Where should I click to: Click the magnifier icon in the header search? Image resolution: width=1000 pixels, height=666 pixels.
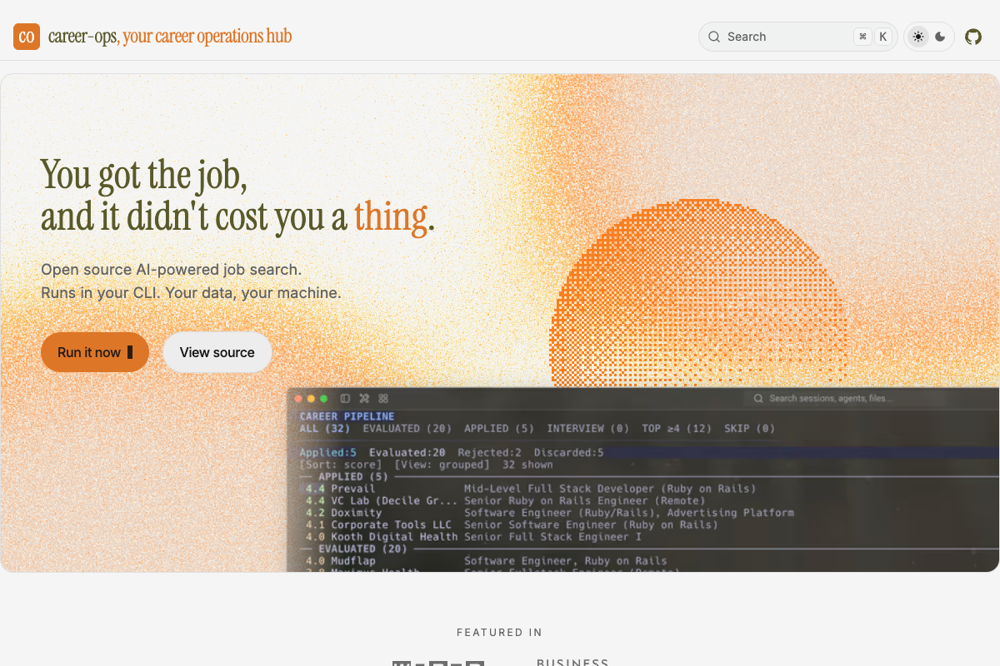[x=714, y=37]
